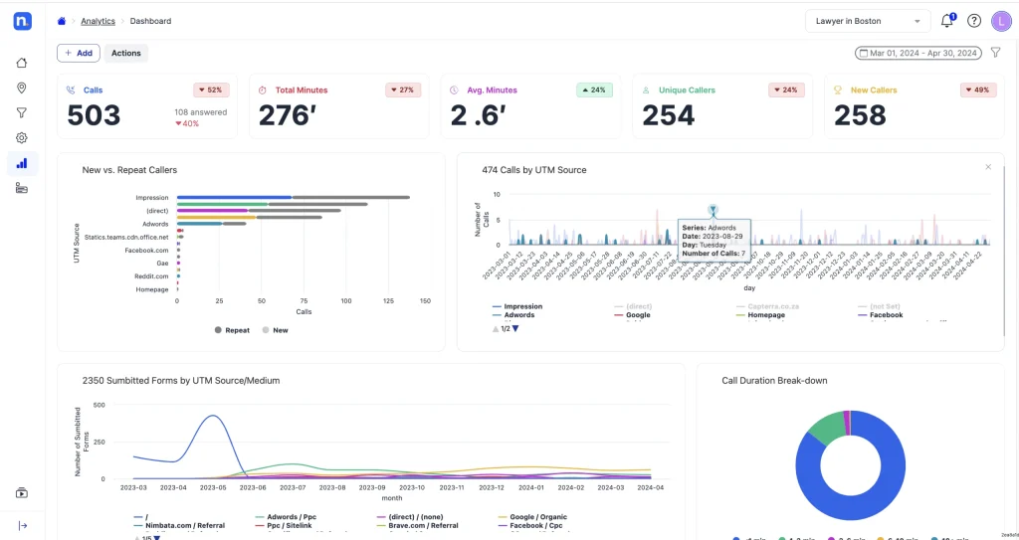Open the help question mark icon

pos(973,21)
